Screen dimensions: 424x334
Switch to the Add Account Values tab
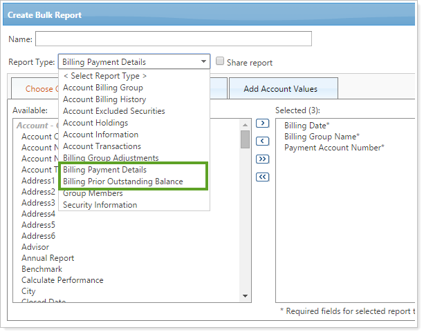click(x=281, y=89)
